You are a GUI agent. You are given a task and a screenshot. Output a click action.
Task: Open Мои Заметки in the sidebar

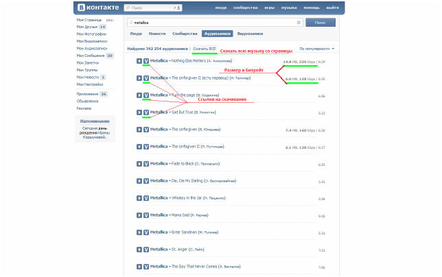[88, 63]
